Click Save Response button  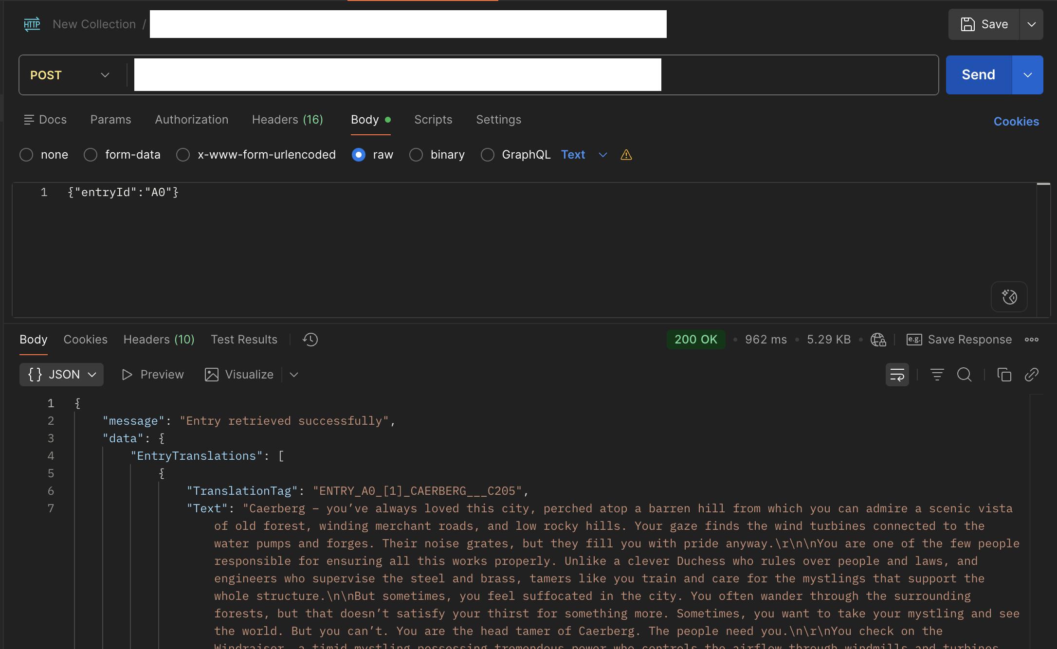(959, 340)
